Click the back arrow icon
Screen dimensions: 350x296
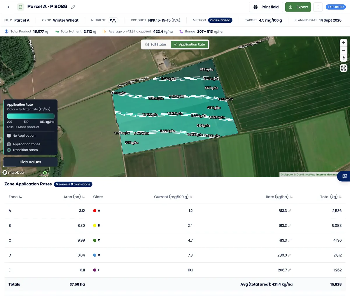pos(9,7)
